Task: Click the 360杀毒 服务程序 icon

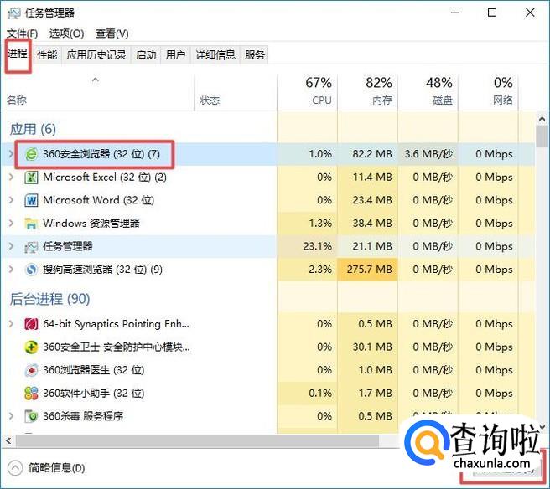Action: click(x=31, y=416)
